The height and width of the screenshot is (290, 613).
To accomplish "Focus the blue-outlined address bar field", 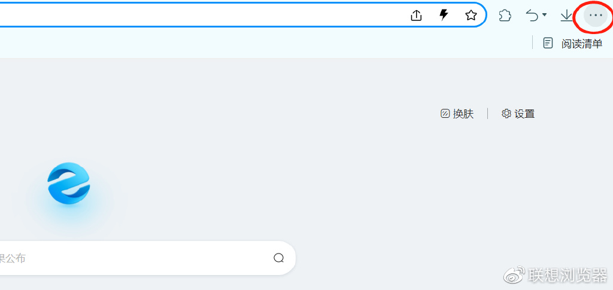I will click(242, 15).
